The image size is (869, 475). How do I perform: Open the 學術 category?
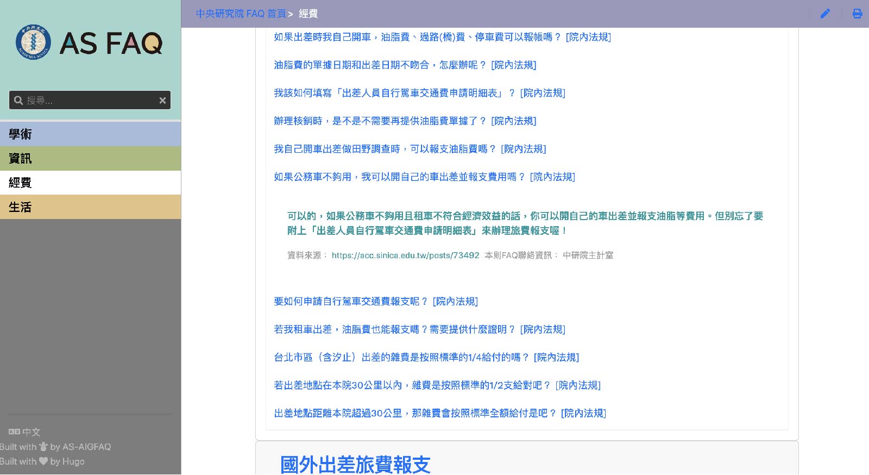(x=90, y=134)
